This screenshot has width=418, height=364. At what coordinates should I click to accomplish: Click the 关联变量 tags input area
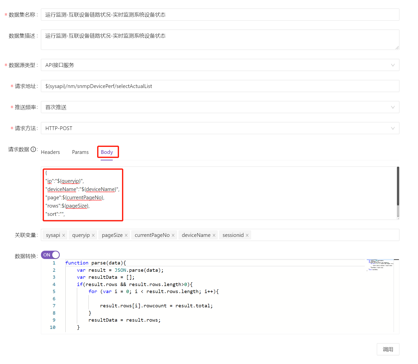220,235
